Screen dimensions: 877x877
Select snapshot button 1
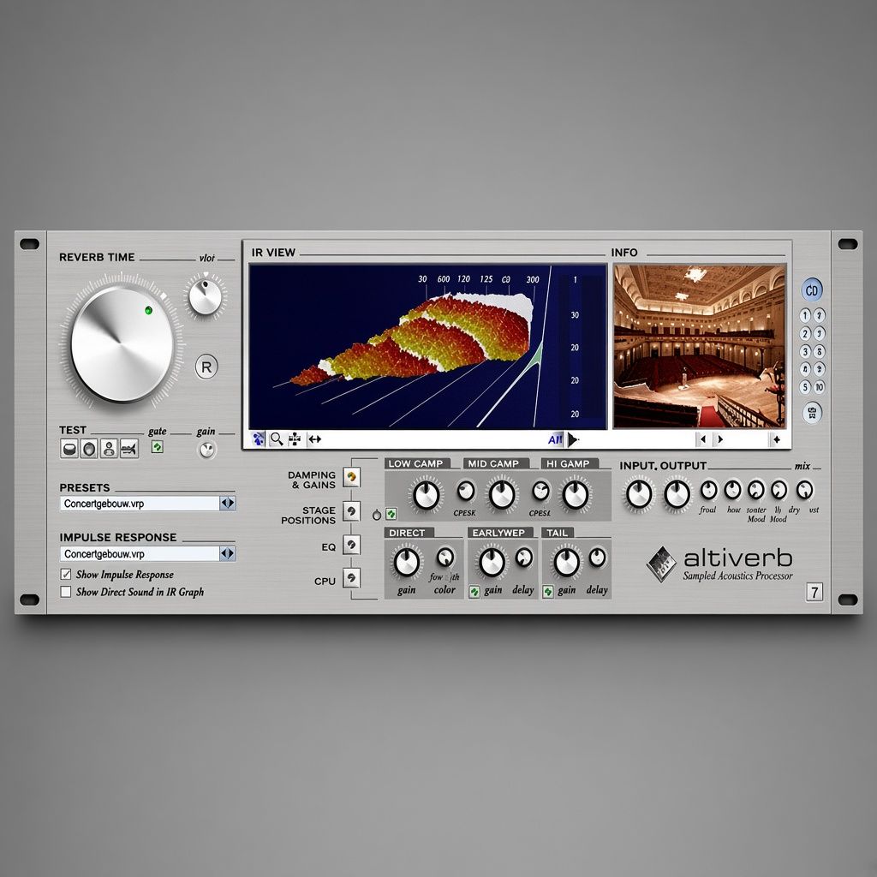pyautogui.click(x=805, y=316)
